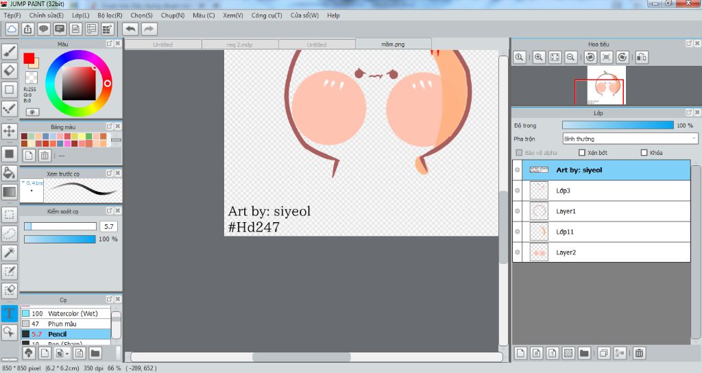The image size is (702, 373).
Task: Zoom in on the navigator panel
Action: click(539, 57)
